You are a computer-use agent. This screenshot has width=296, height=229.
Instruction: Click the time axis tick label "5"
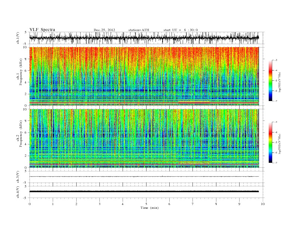click(x=146, y=204)
